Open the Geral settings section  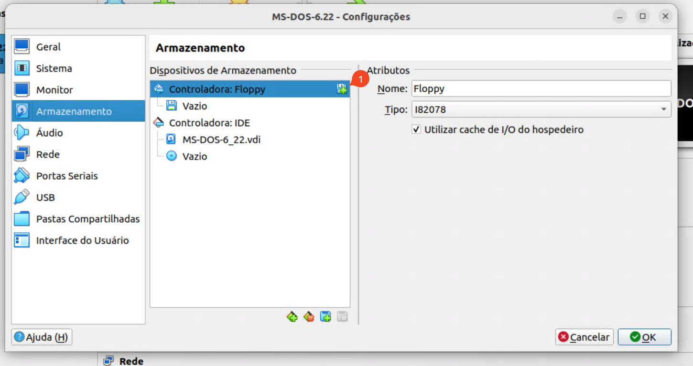pos(48,47)
